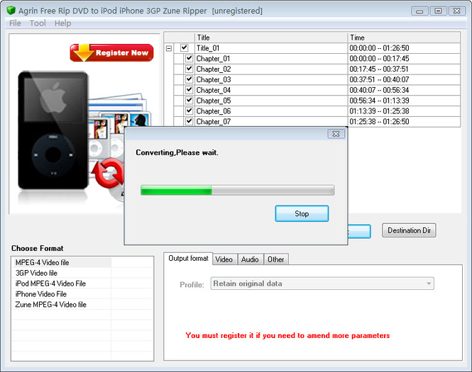The height and width of the screenshot is (372, 472).
Task: Open the File menu
Action: click(15, 23)
